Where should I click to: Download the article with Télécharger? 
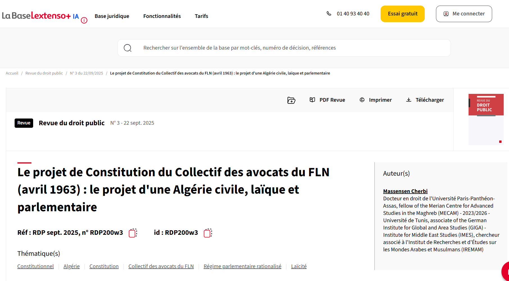click(x=425, y=100)
